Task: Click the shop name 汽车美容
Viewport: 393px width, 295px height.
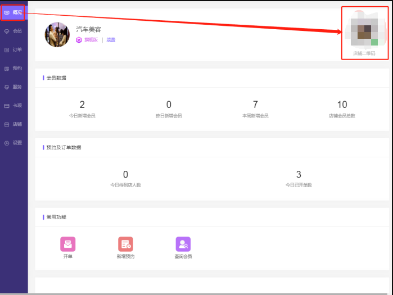Action: [x=88, y=30]
